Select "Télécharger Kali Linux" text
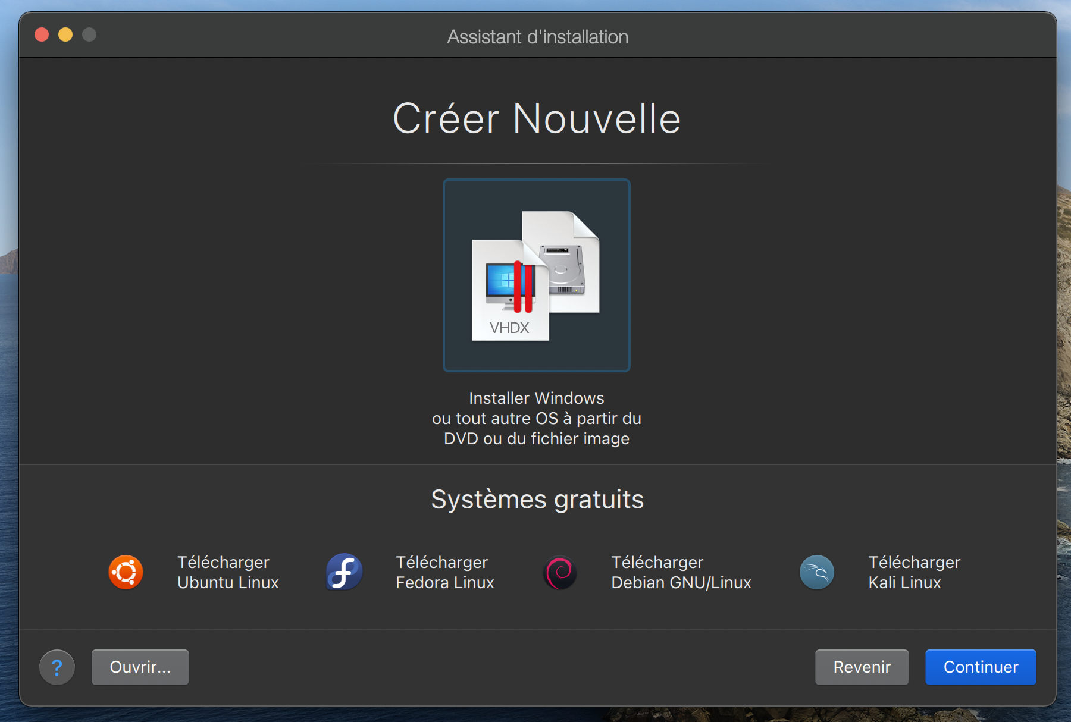1071x722 pixels. (x=914, y=572)
